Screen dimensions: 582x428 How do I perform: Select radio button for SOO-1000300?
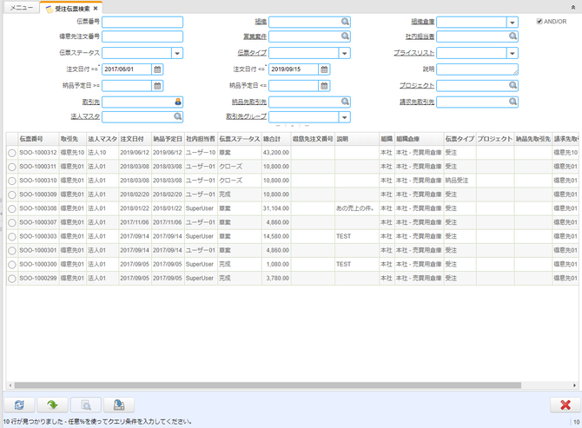12,265
